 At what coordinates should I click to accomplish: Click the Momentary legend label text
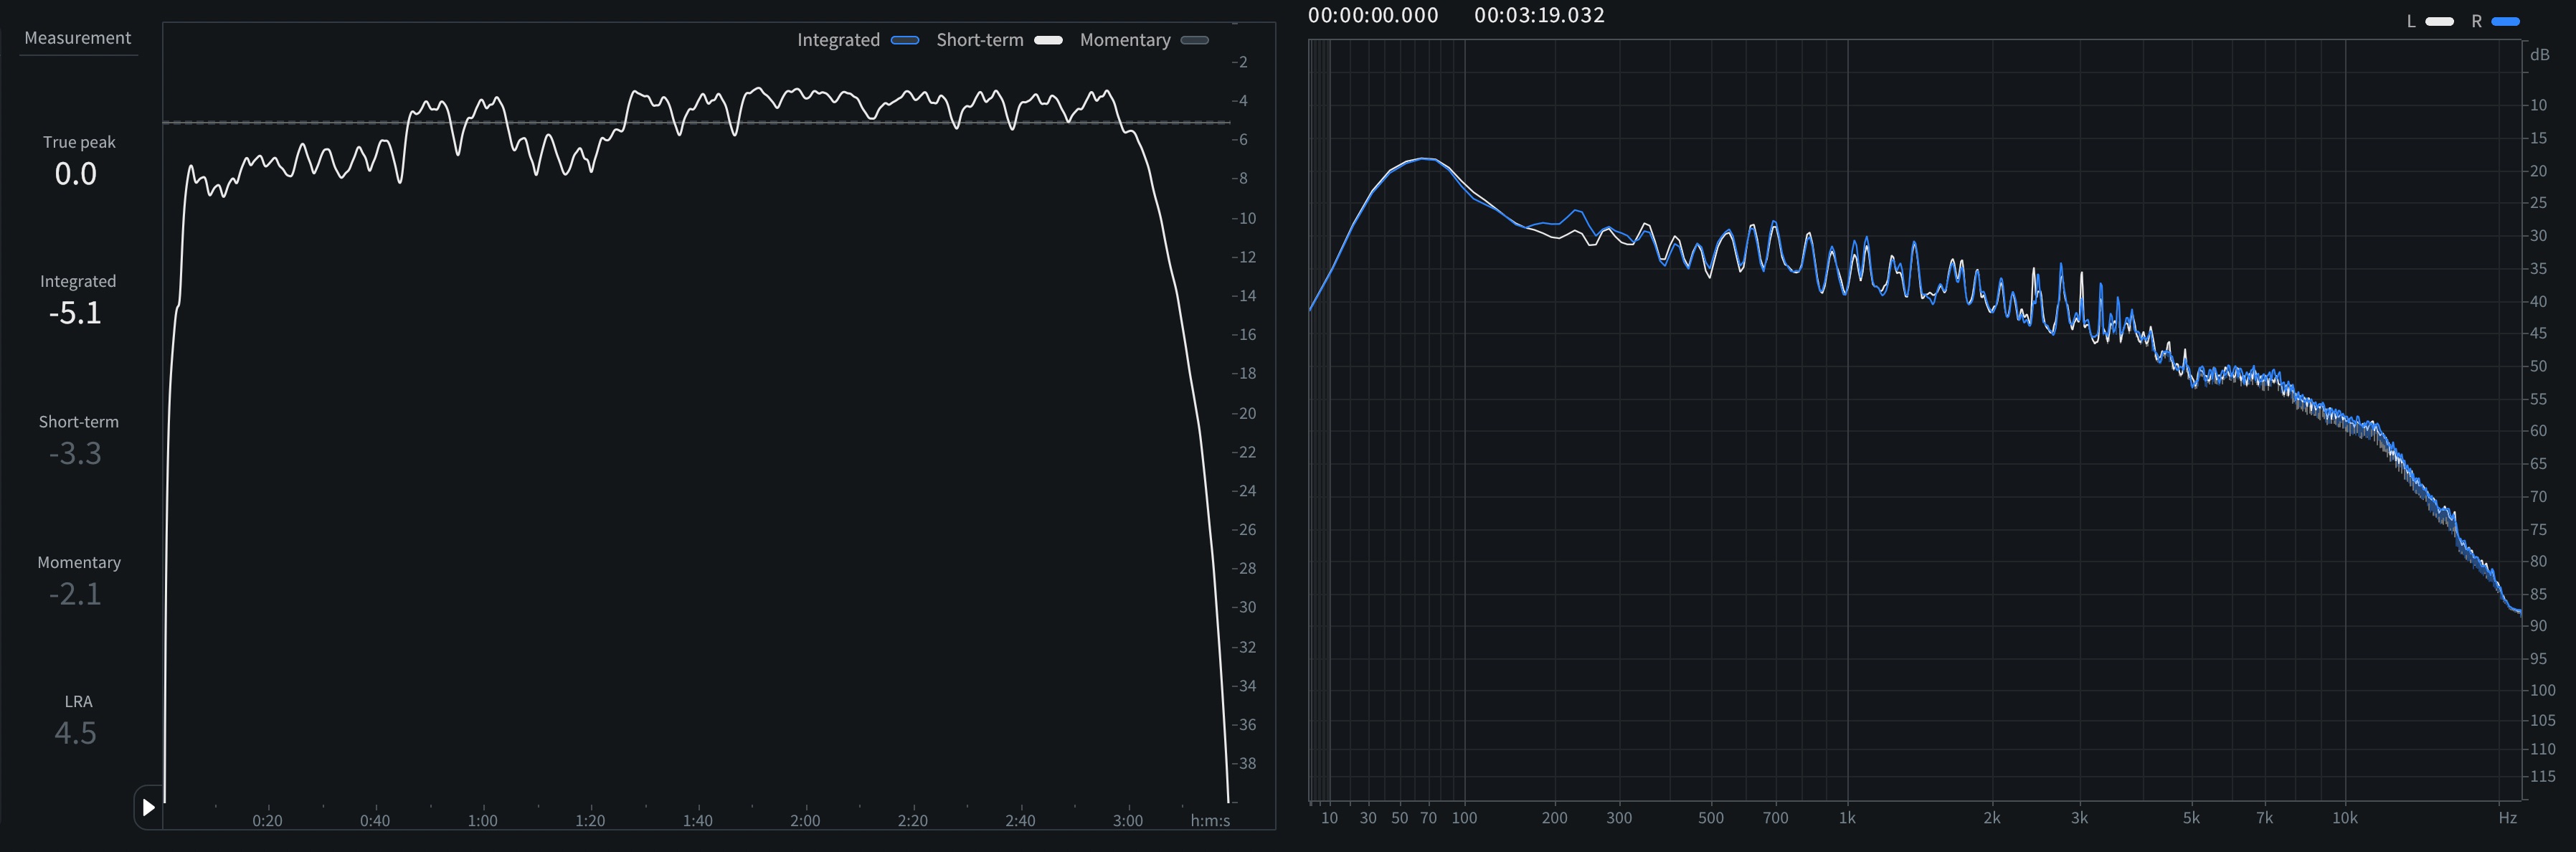[x=1125, y=40]
